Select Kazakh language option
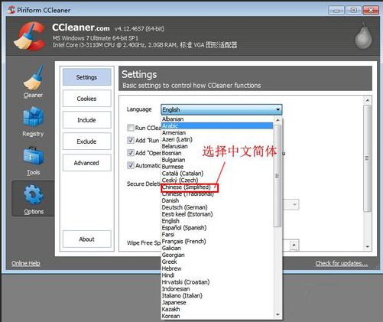Screen dimensions: 383x322 [x=217, y=309]
